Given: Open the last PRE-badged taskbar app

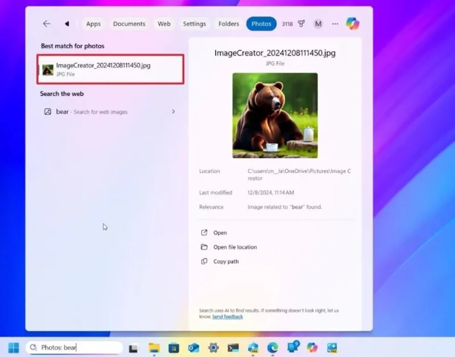Looking at the screenshot, I should click(332, 348).
